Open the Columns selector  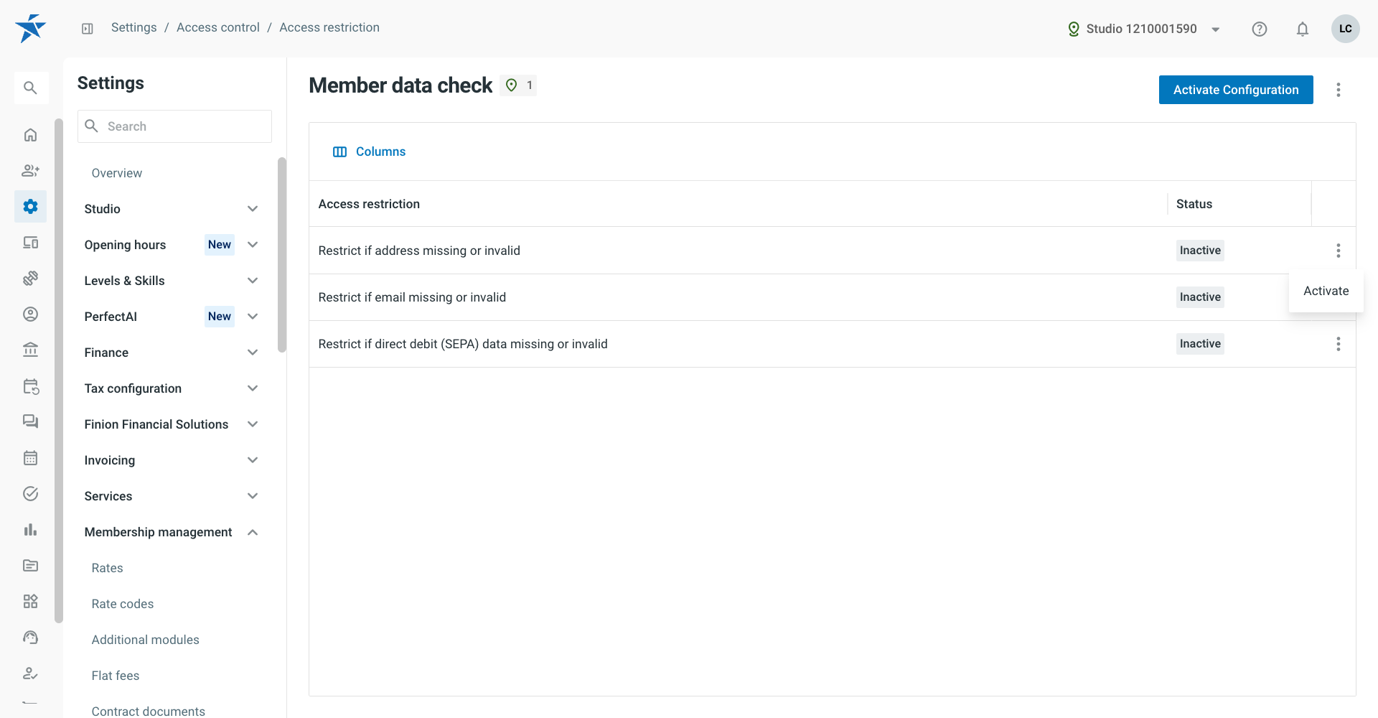[x=370, y=151]
